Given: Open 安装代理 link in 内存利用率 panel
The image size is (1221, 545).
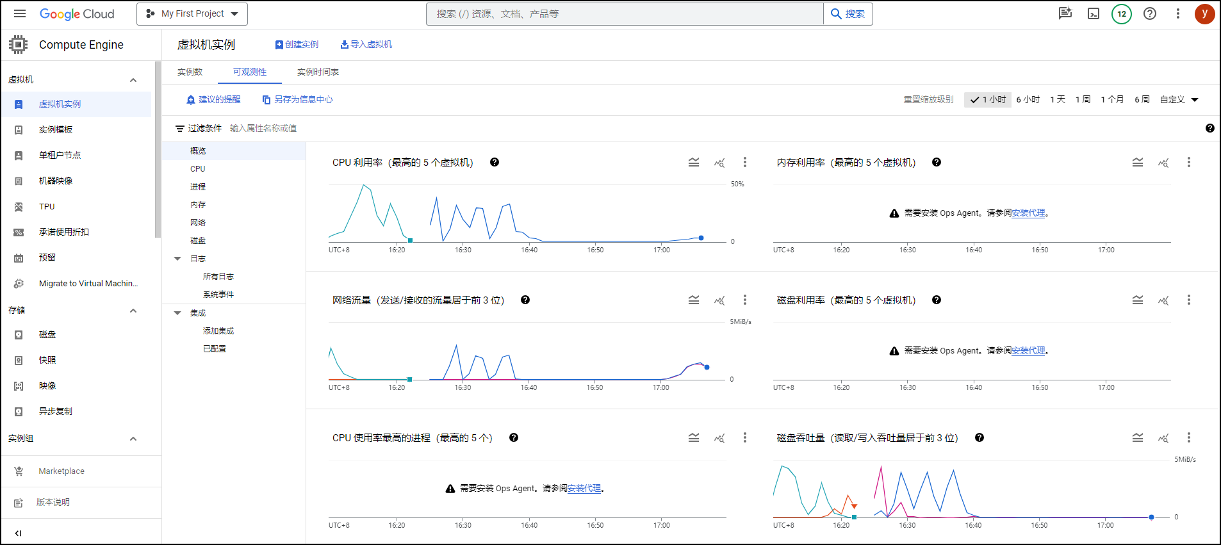Looking at the screenshot, I should coord(1028,213).
